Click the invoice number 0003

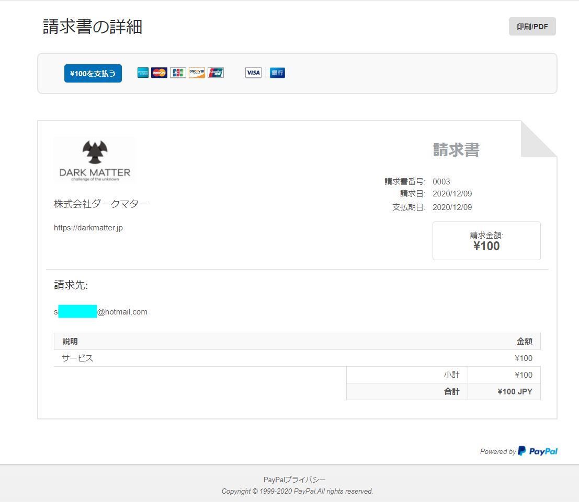click(x=441, y=182)
